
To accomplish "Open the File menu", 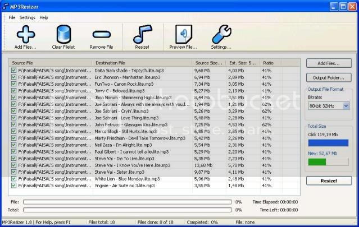I will click(x=12, y=17).
